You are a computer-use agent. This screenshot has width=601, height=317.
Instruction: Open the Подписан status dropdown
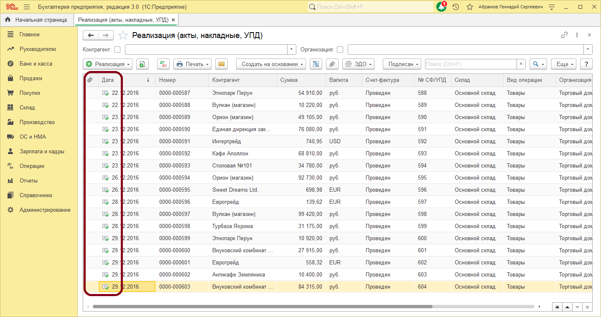pyautogui.click(x=402, y=64)
